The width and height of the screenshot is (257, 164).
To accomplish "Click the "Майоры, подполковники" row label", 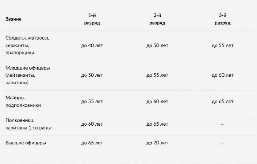I will [23, 102].
